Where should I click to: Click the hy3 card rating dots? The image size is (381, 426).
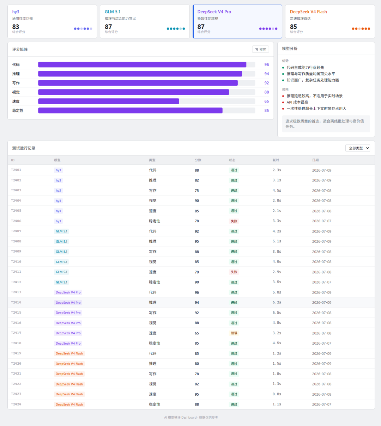[83, 29]
